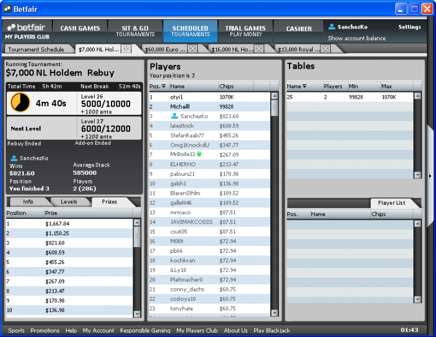
Task: Sort players by the Pos. column arrow
Action: click(163, 86)
